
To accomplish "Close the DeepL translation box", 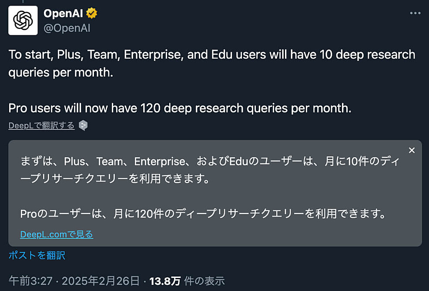I will (x=412, y=150).
